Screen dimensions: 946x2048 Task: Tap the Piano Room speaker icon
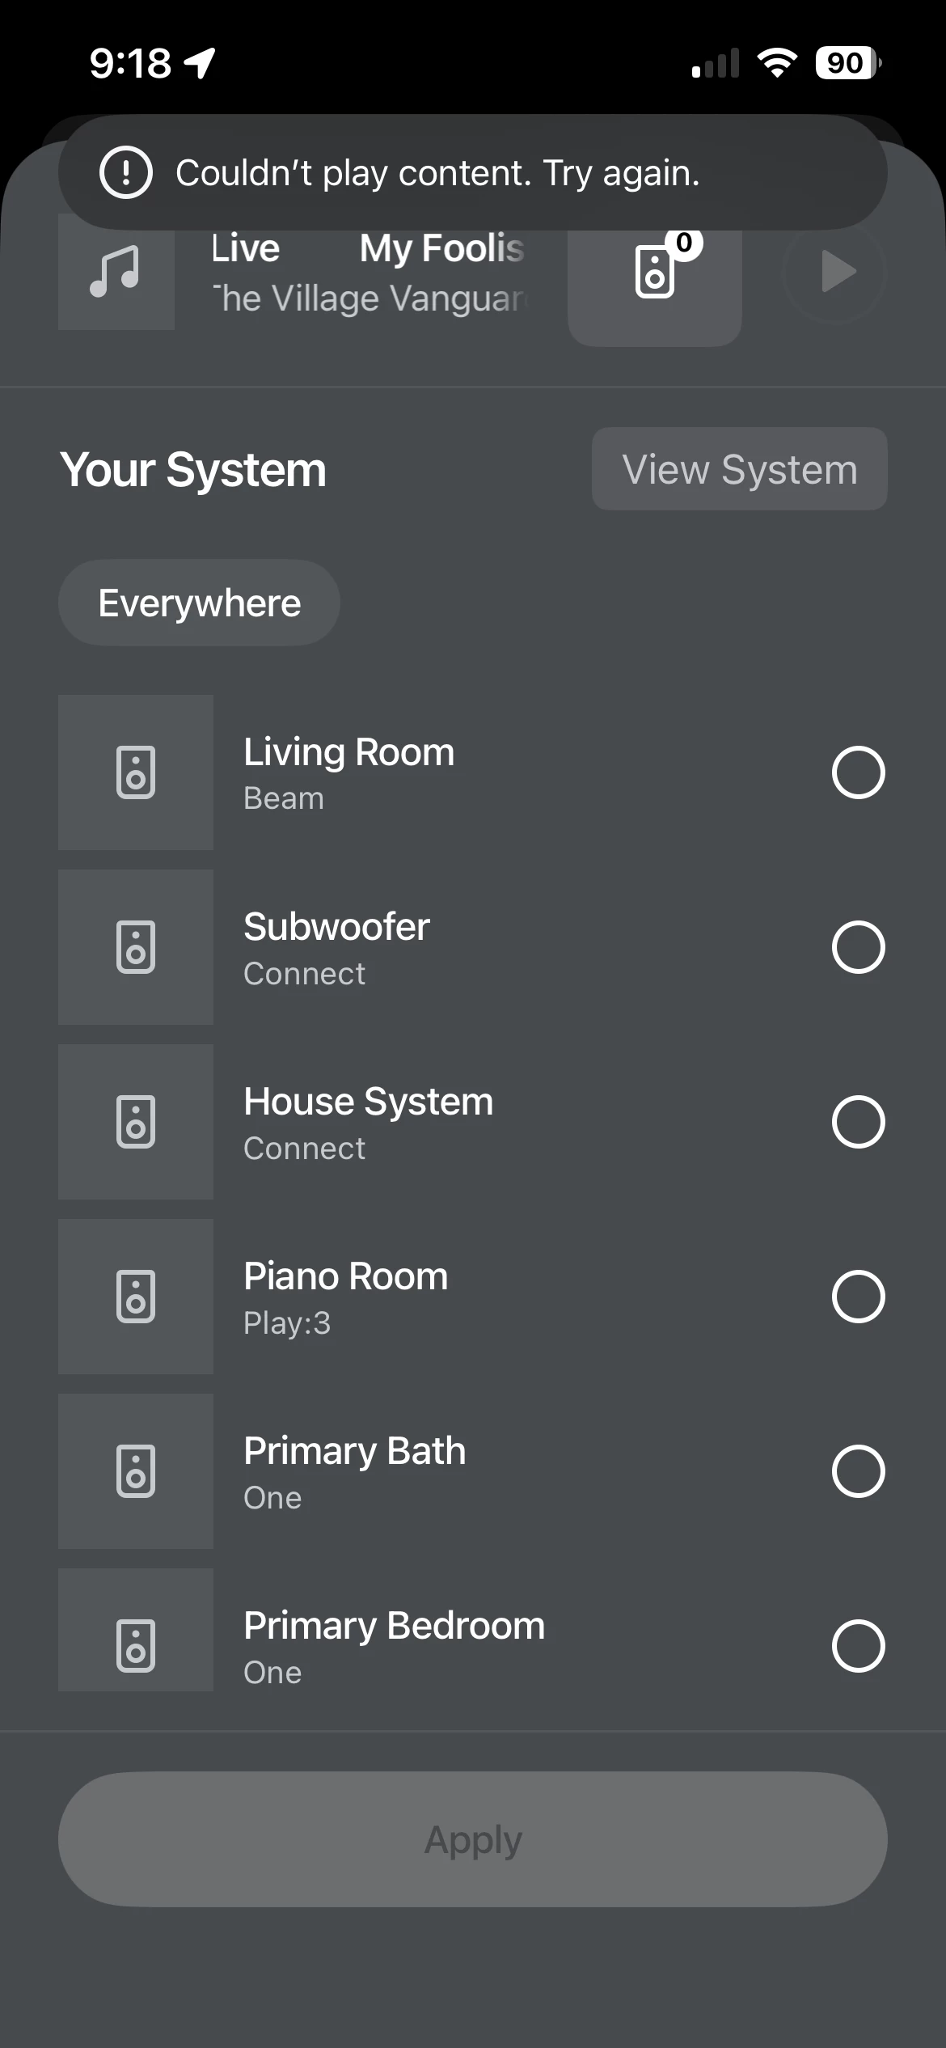tap(136, 1297)
